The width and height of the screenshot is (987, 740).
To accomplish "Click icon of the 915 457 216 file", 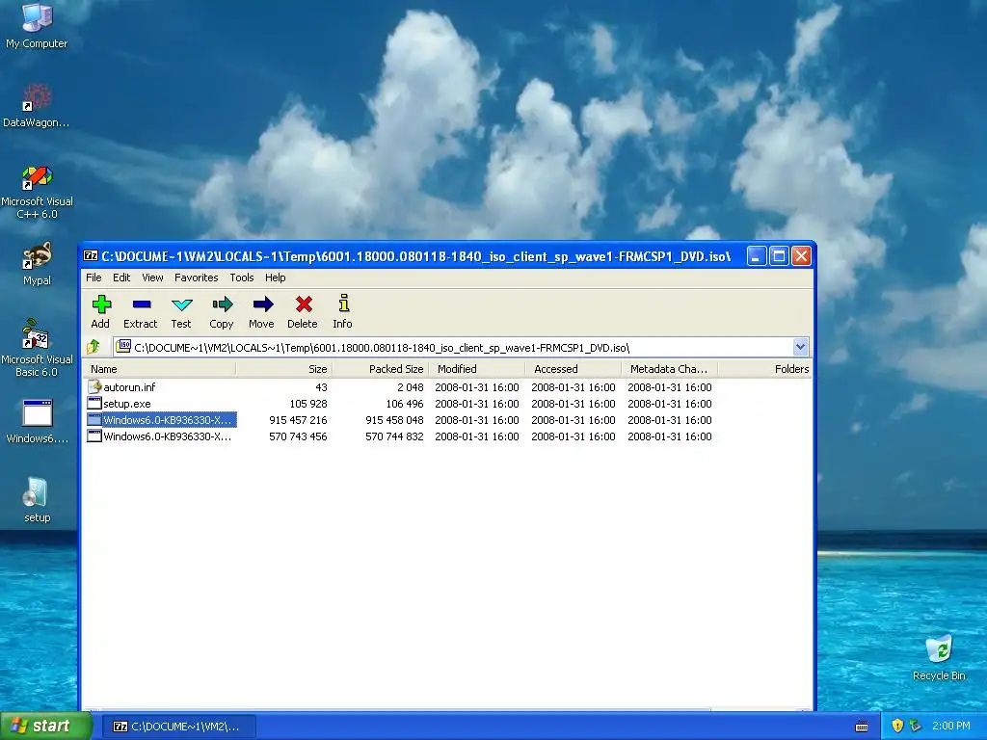I will click(94, 420).
